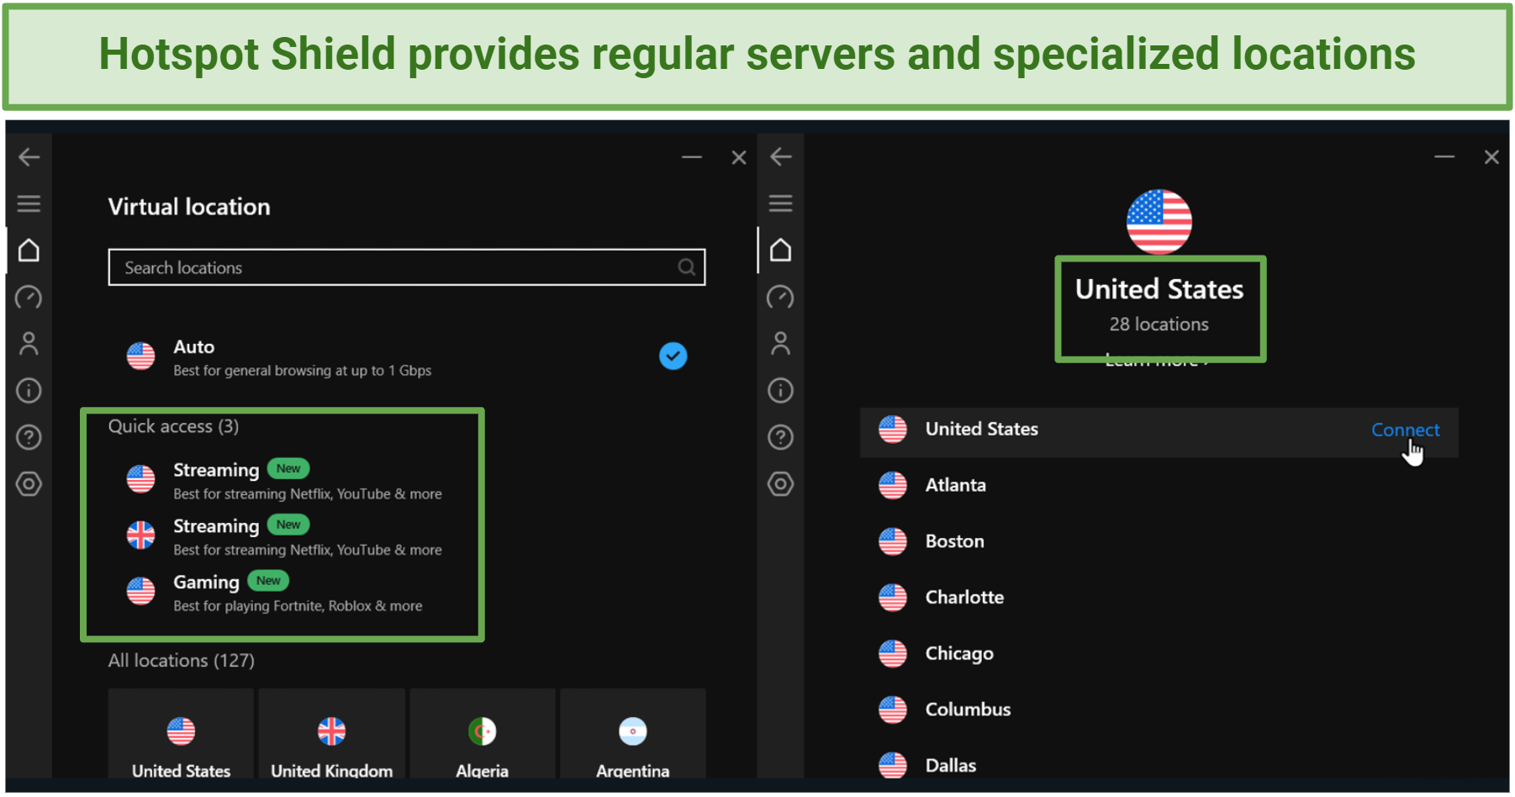Click the Quick access (3) heading

[174, 426]
